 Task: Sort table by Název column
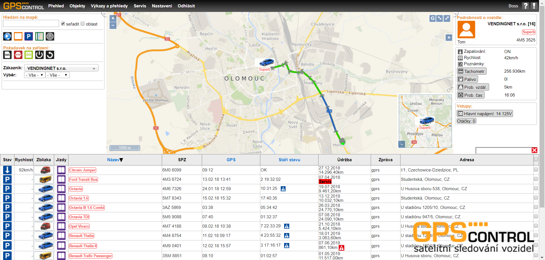(x=115, y=160)
